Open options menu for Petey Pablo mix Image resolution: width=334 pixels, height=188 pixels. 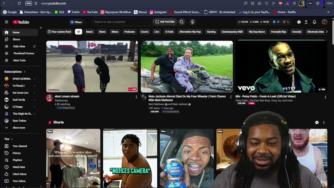point(325,97)
